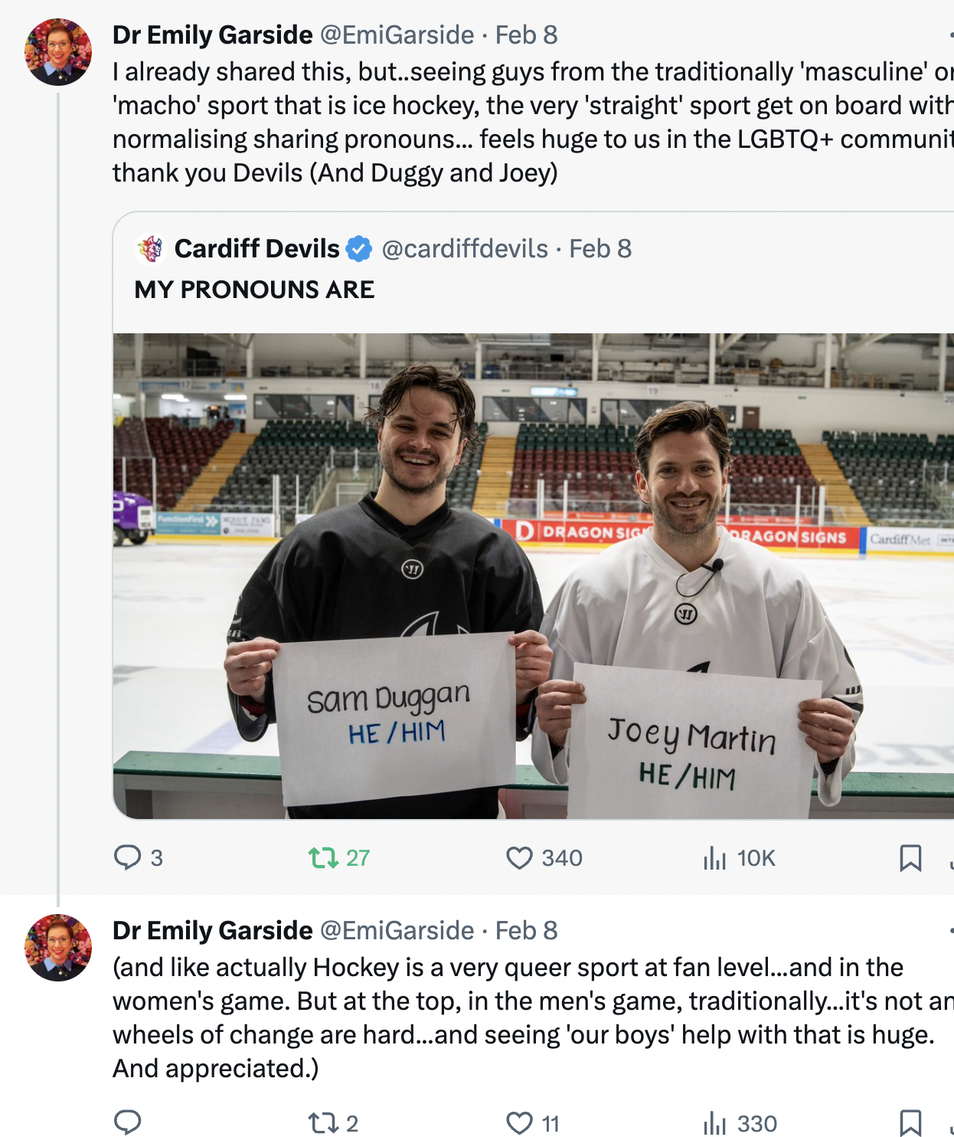Open first tweet's @EmiGarside handle
The width and height of the screenshot is (954, 1137).
(x=397, y=34)
